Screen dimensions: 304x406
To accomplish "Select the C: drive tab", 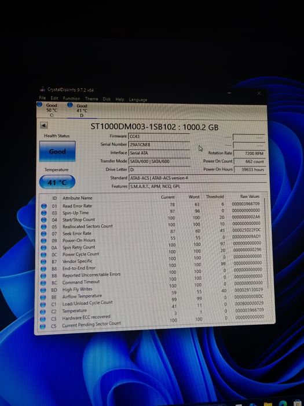I will (x=51, y=110).
